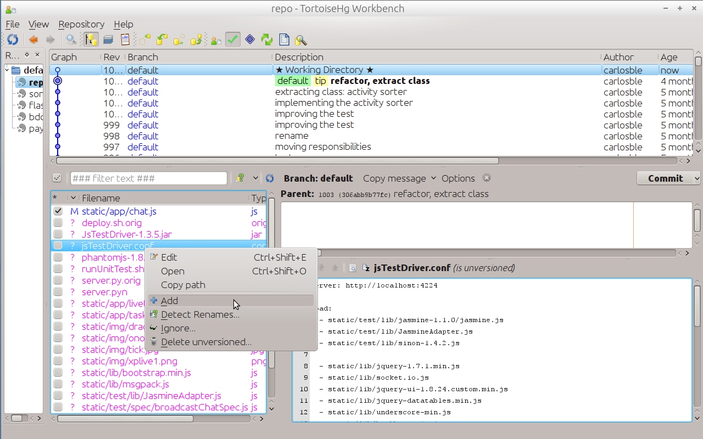This screenshot has height=439, width=703.
Task: Toggle the Revision Graph view icon
Action: pos(91,40)
